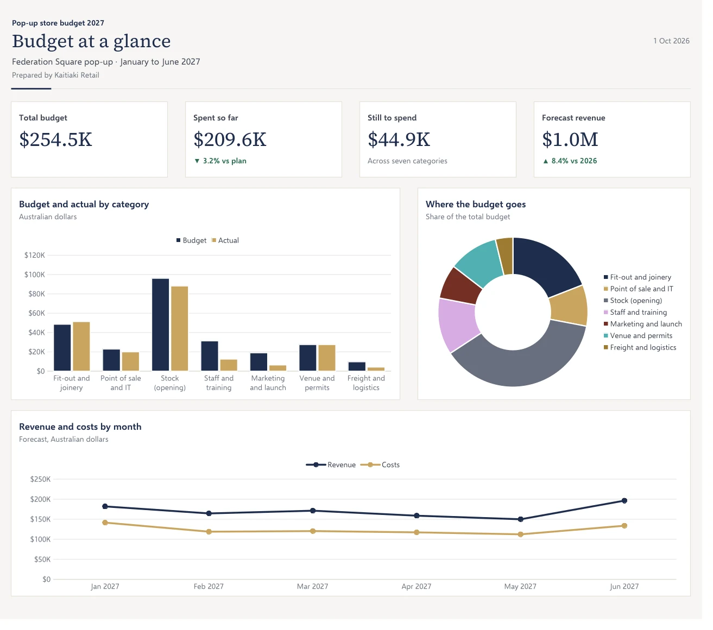
Task: Select Fit-out and joinery actual bar
Action: (x=81, y=347)
